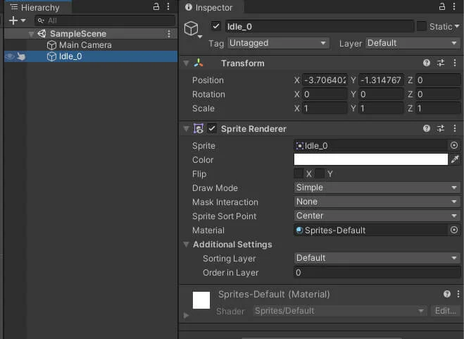
Task: Click the Position Z value field
Action: [438, 80]
